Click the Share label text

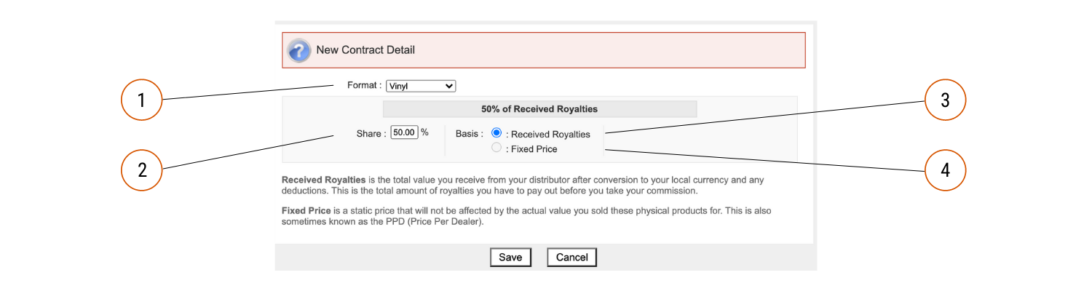[x=371, y=134]
